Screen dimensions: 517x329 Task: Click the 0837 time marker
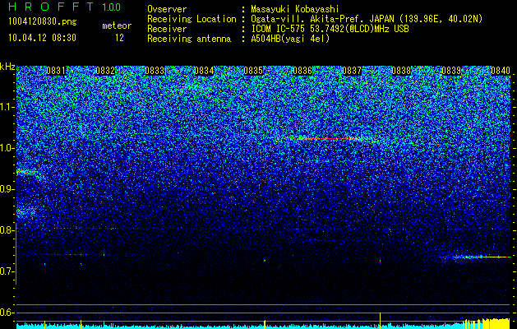point(352,71)
